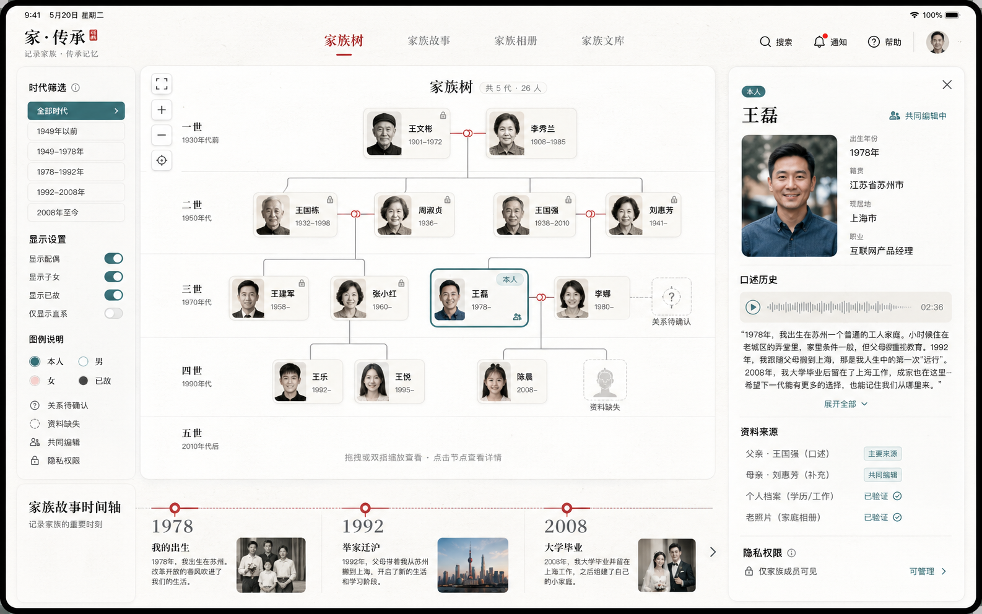Image resolution: width=982 pixels, height=614 pixels.
Task: Select 王国强 in the family tree
Action: coord(535,215)
